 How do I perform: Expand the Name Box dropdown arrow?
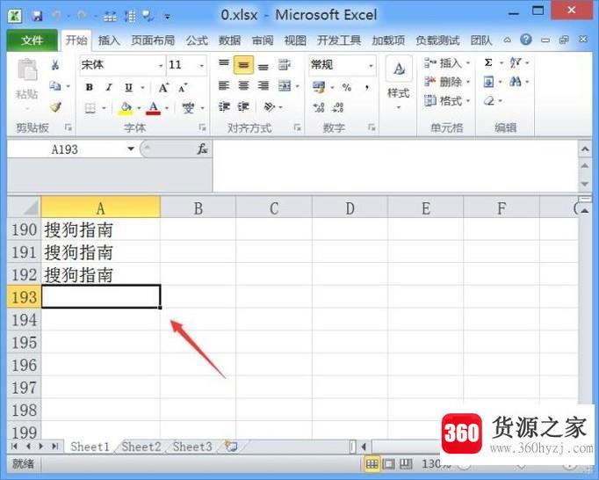131,149
